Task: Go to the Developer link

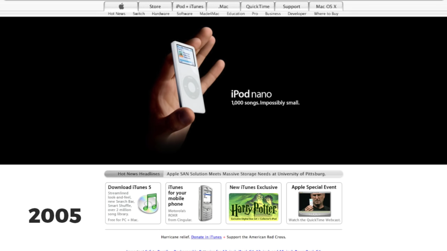Action: pyautogui.click(x=297, y=14)
